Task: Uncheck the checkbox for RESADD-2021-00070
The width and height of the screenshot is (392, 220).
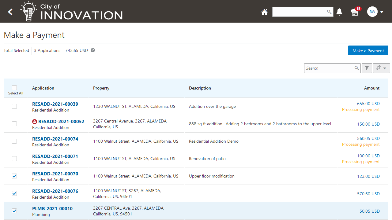Action: pyautogui.click(x=14, y=176)
